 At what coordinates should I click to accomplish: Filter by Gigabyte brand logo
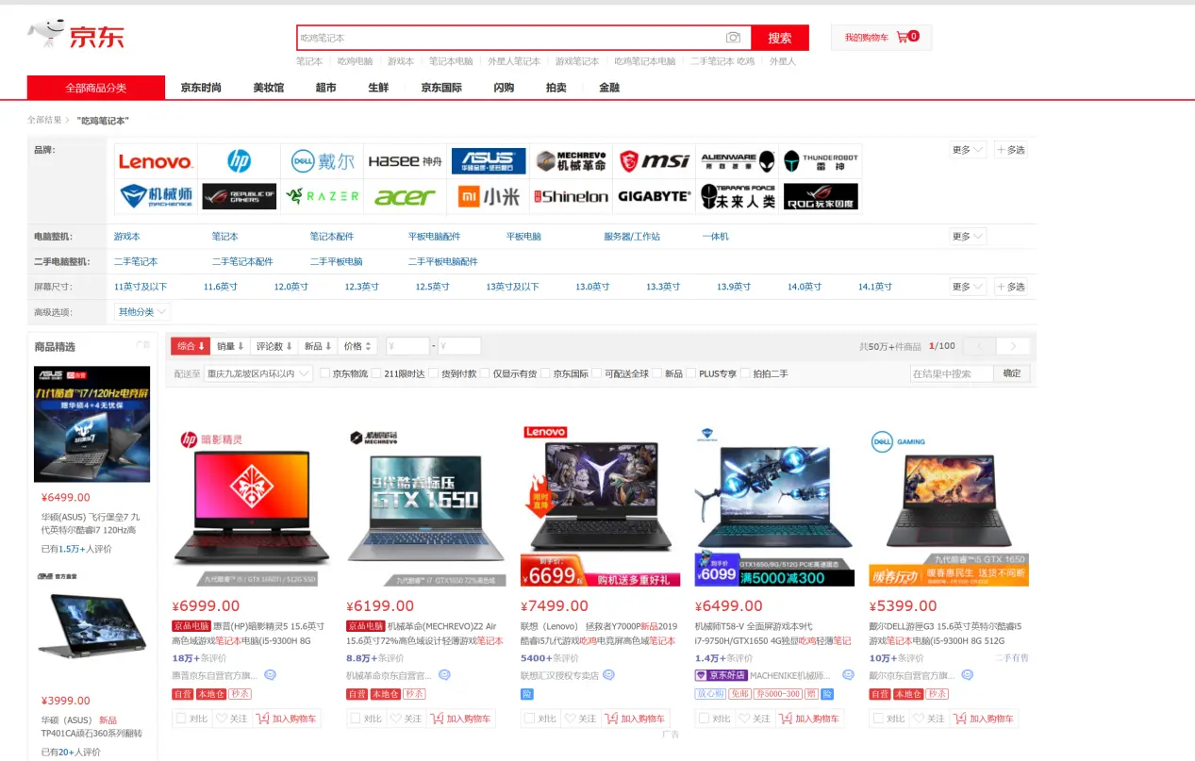tap(655, 196)
